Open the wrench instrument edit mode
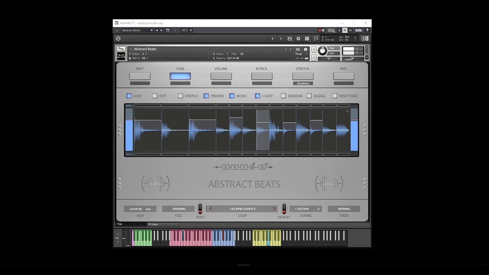This screenshot has width=489, height=275. [x=121, y=49]
